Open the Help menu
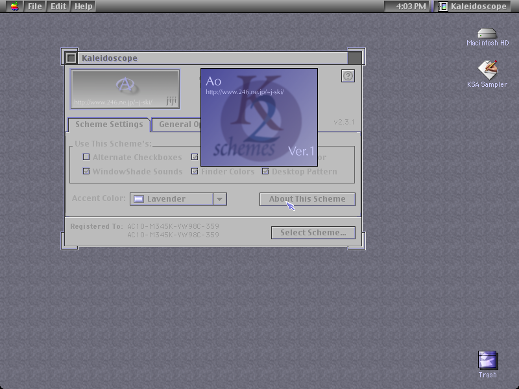Viewport: 519px width, 389px height. click(84, 6)
